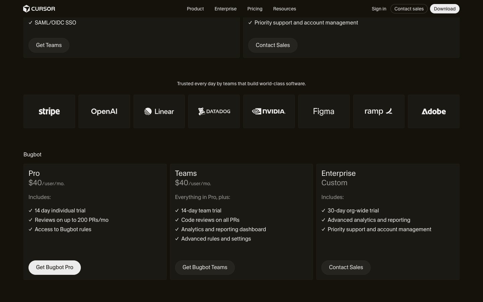
Task: Click the Stripe logo tile
Action: coord(49,111)
